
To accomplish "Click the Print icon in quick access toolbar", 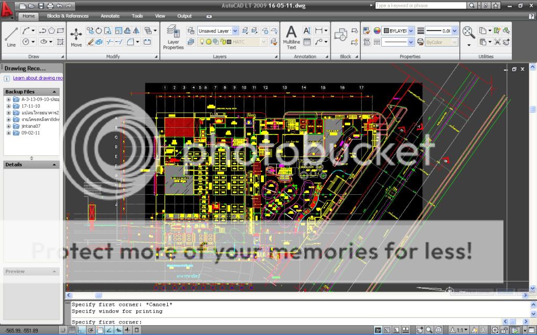I will click(x=50, y=6).
